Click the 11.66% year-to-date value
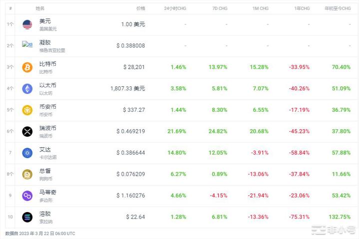The height and width of the screenshot is (239, 359). tap(341, 174)
